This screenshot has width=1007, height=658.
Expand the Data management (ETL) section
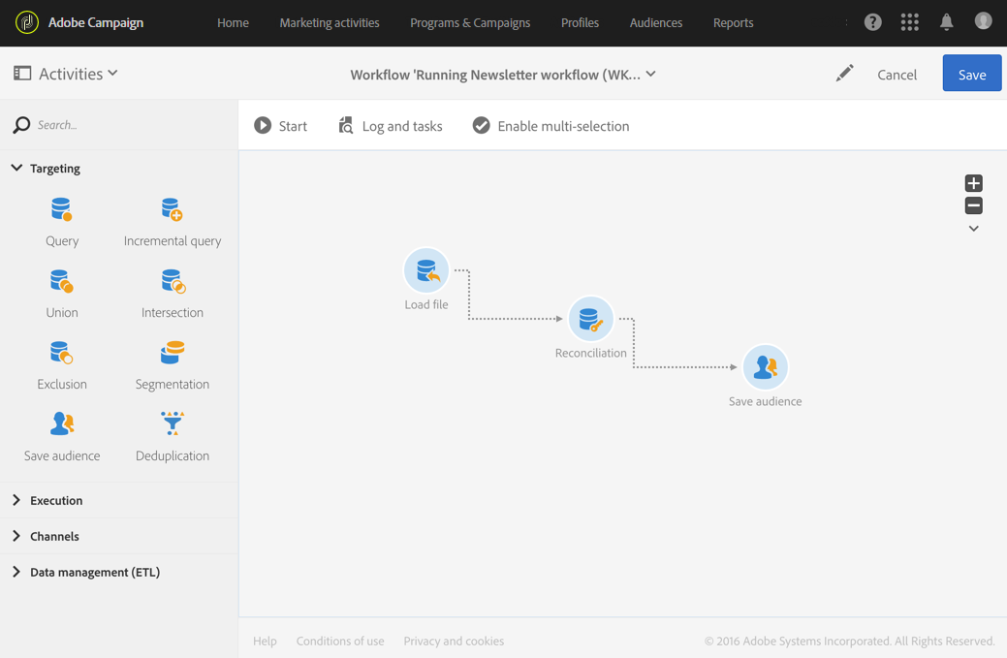[x=16, y=573]
